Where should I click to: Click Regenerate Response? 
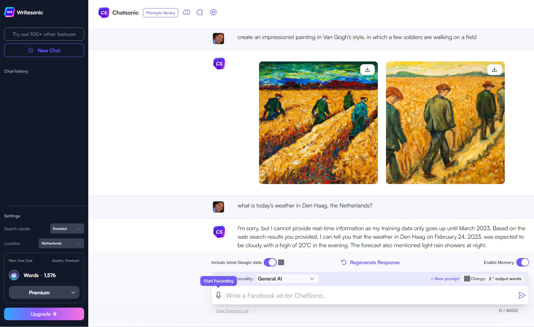click(370, 262)
